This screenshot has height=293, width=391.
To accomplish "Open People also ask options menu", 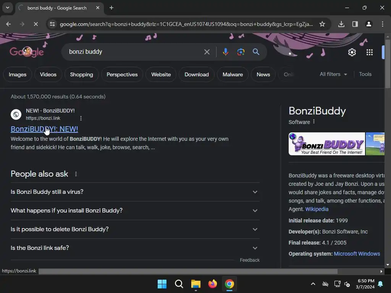I will [76, 174].
